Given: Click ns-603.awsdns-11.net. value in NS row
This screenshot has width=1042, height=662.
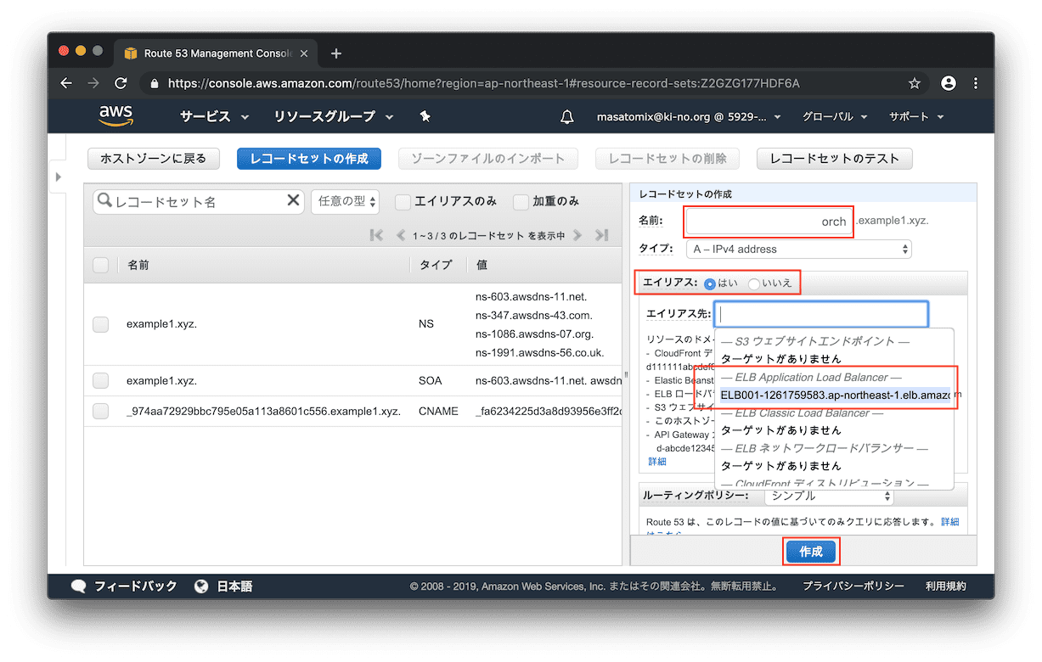Looking at the screenshot, I should pyautogui.click(x=531, y=296).
